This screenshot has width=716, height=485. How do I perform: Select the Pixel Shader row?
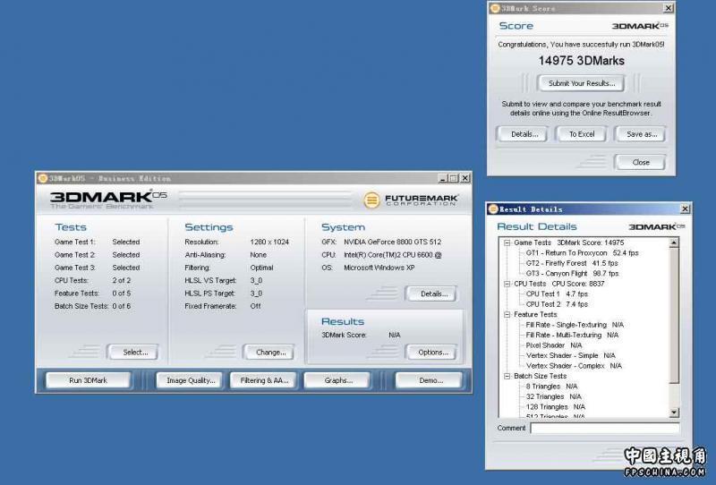(554, 345)
